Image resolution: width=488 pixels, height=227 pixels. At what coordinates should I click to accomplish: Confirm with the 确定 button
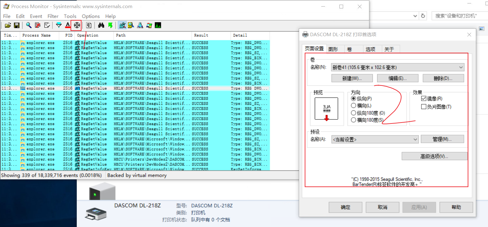pos(346,207)
